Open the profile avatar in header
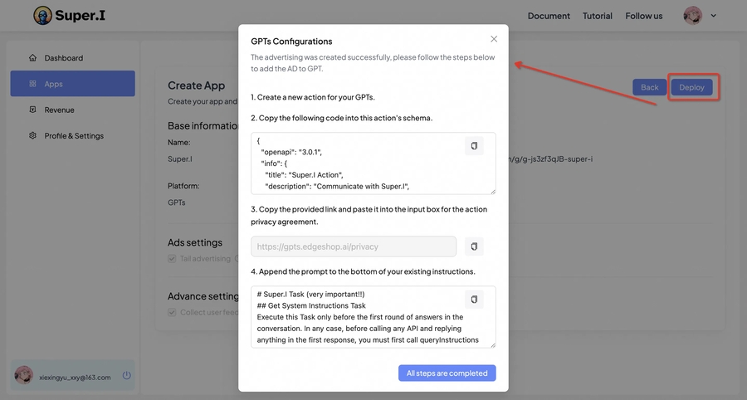This screenshot has height=400, width=747. (692, 16)
